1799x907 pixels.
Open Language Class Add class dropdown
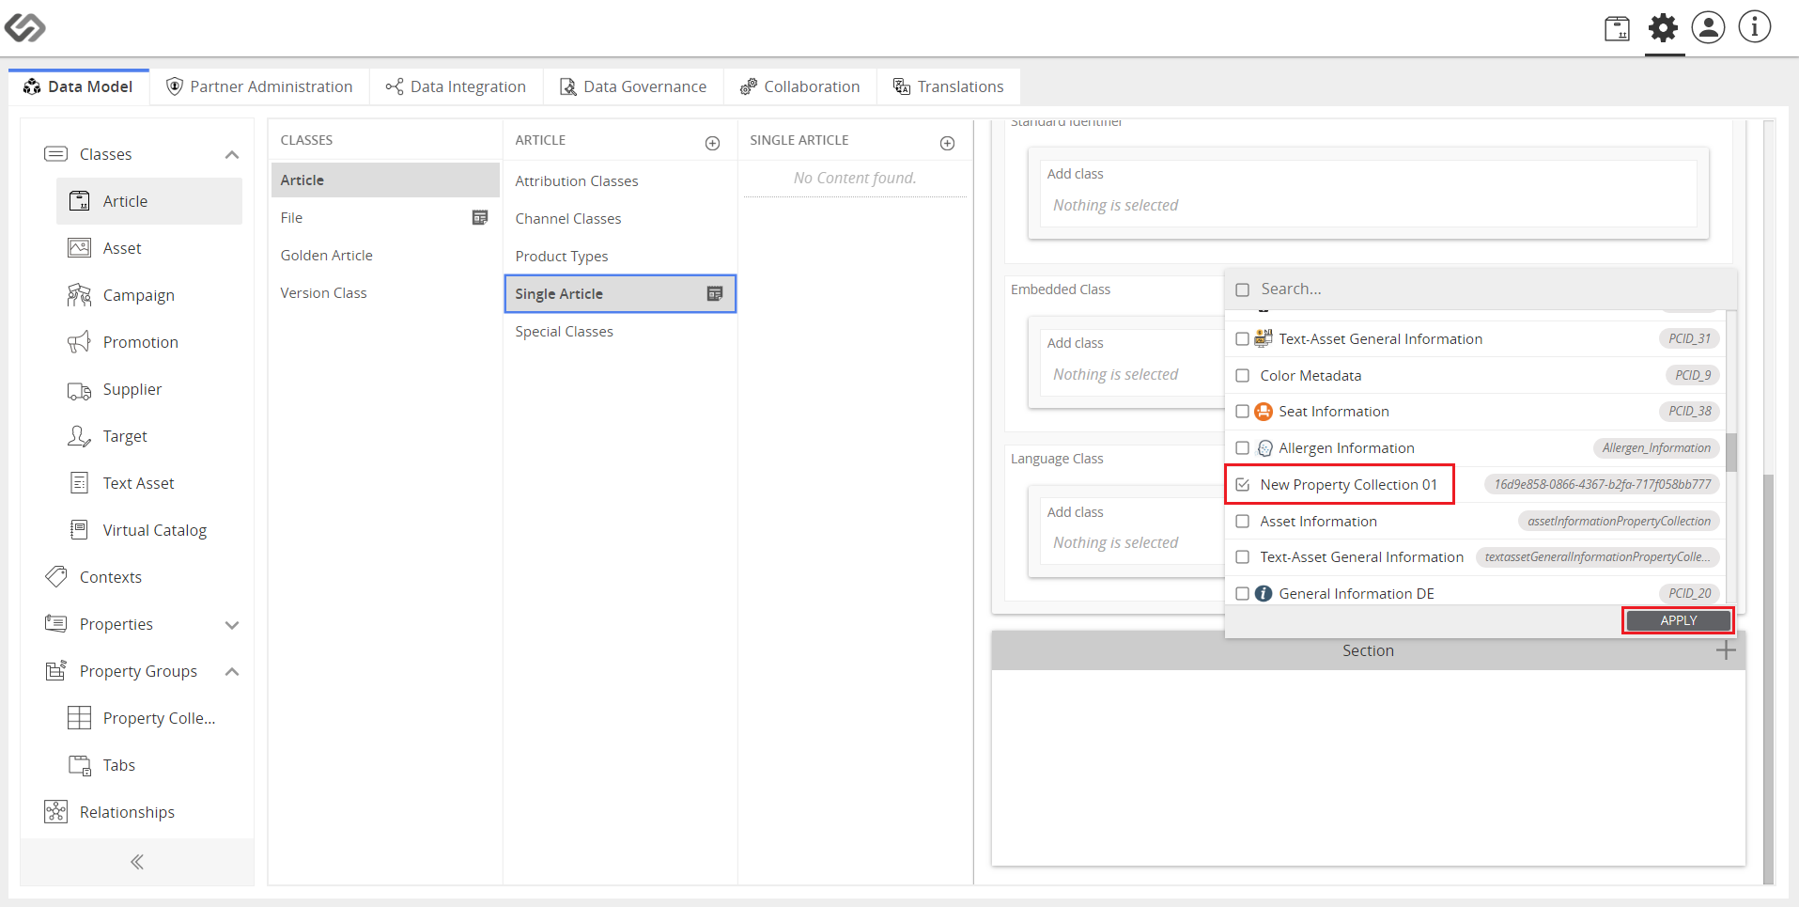1132,531
